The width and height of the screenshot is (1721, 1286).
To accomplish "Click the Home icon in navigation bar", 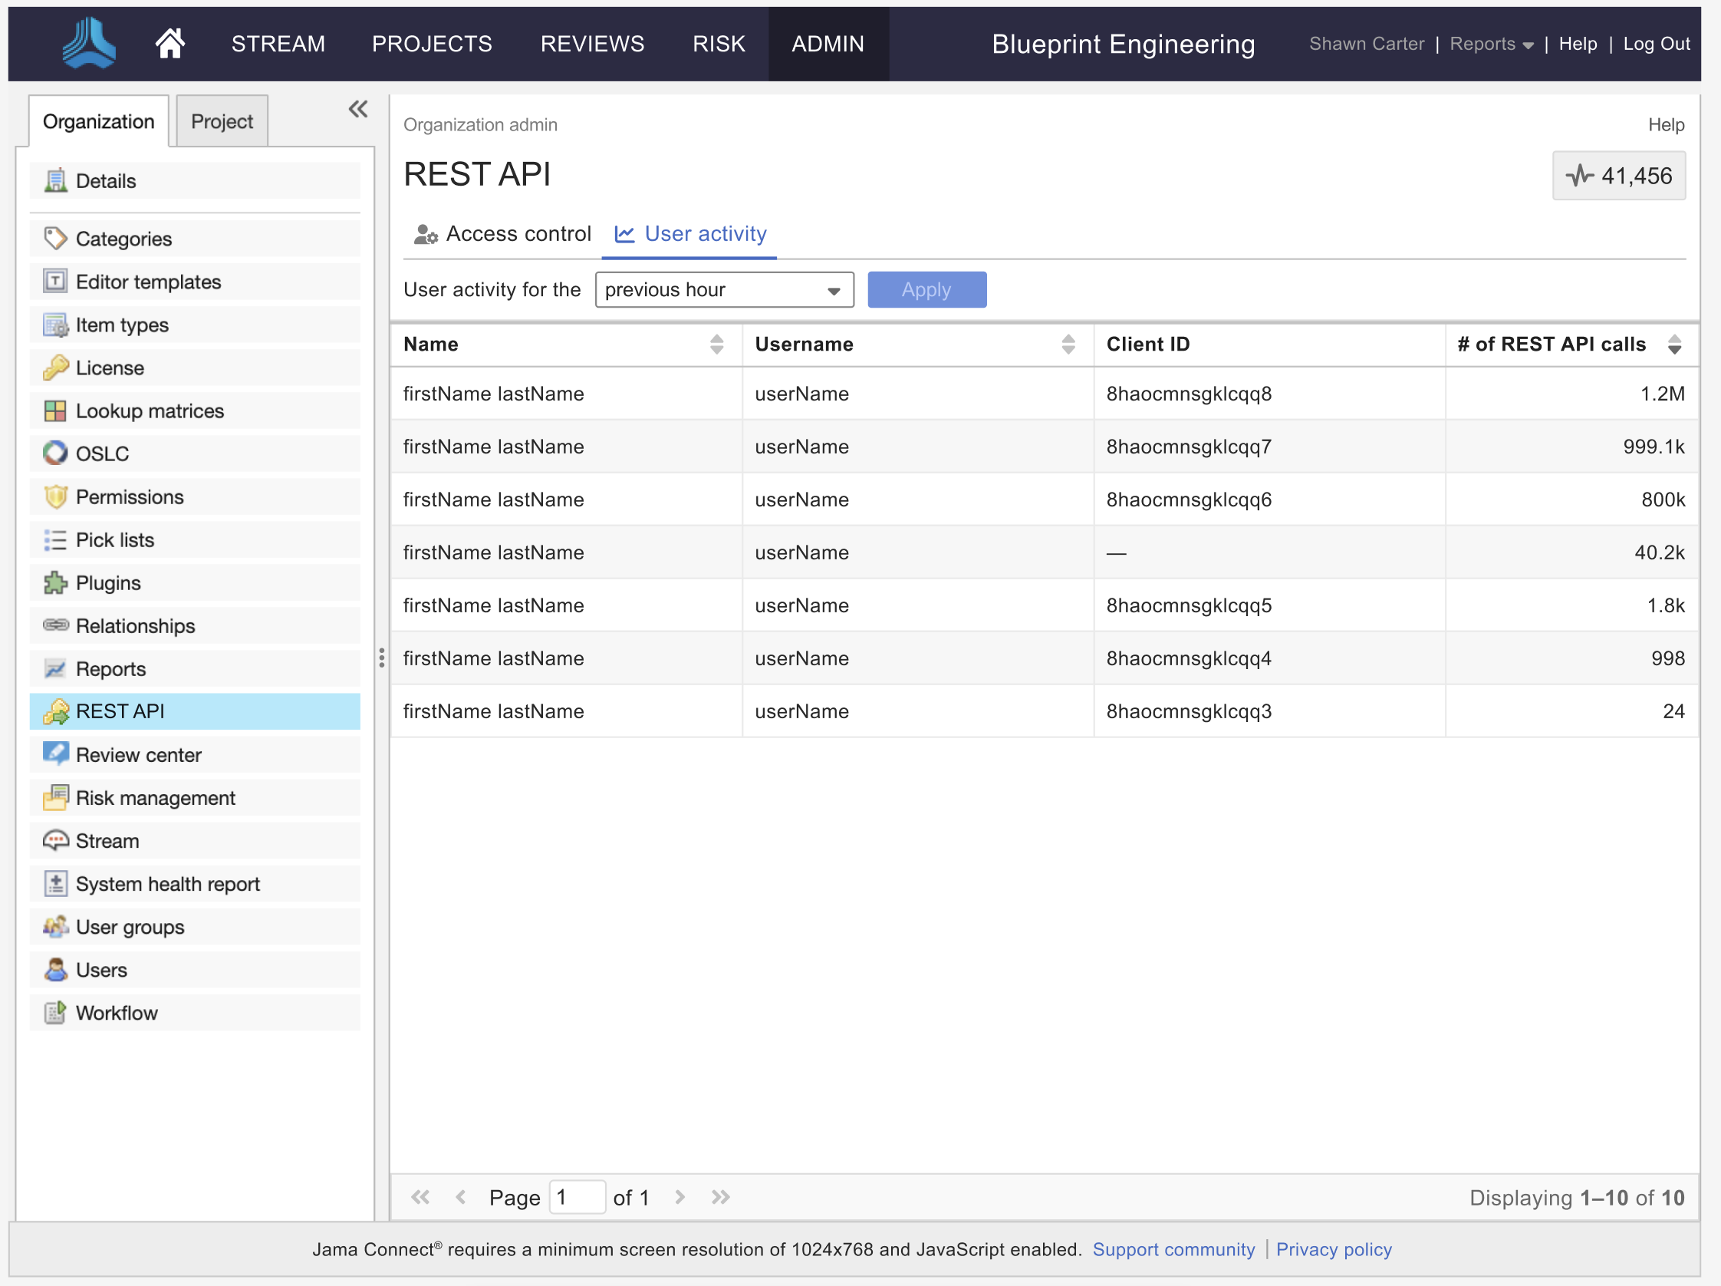I will tap(169, 44).
